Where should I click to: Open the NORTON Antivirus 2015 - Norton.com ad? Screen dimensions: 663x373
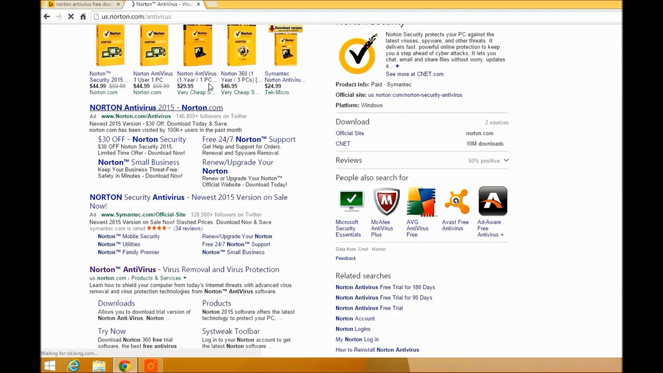(x=156, y=108)
